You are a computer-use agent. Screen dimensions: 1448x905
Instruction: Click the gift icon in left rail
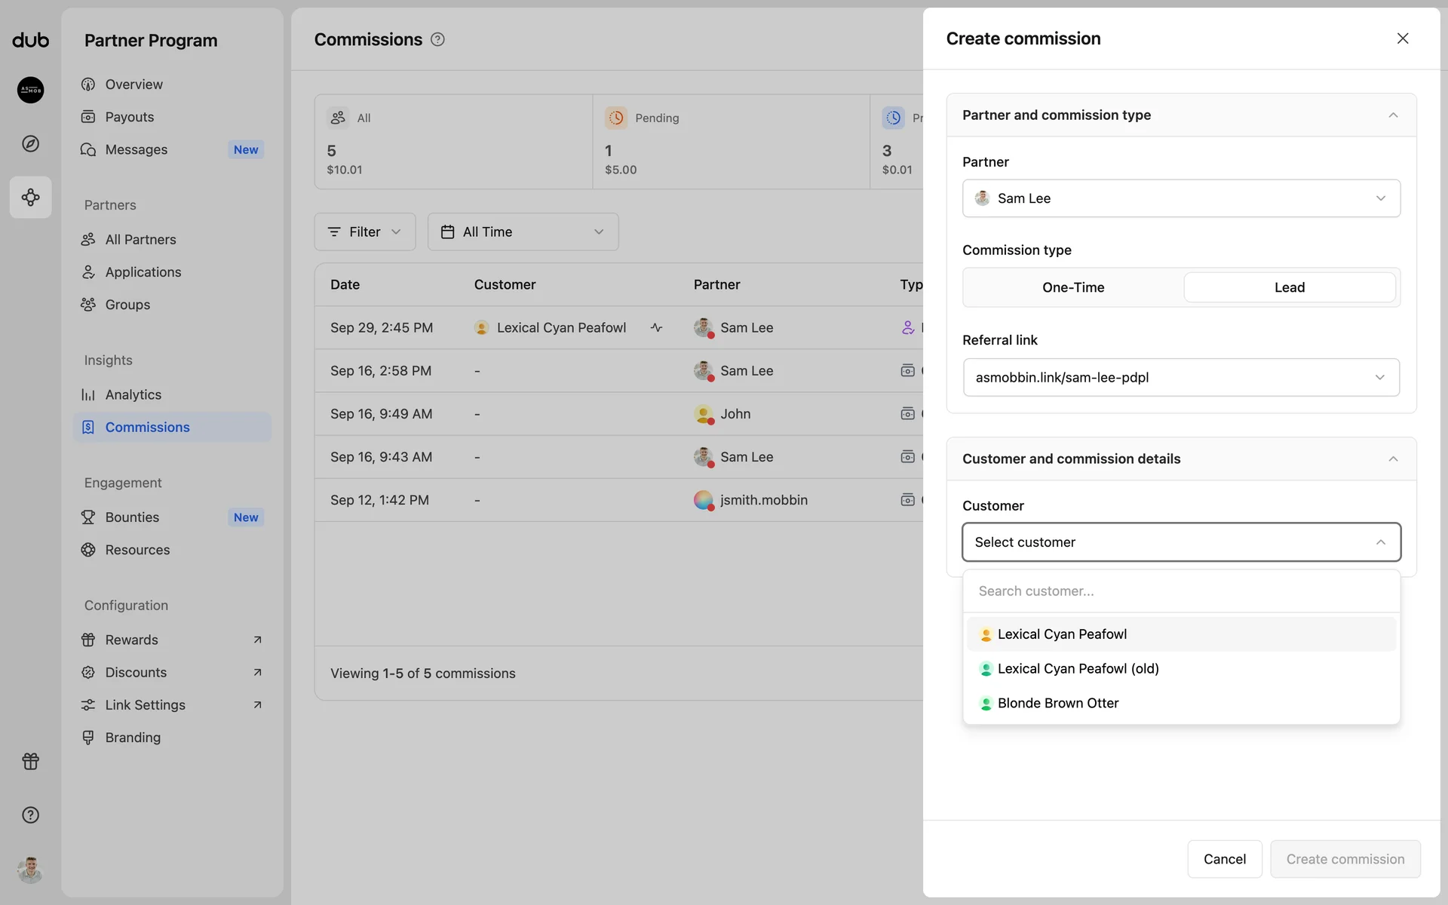(30, 761)
